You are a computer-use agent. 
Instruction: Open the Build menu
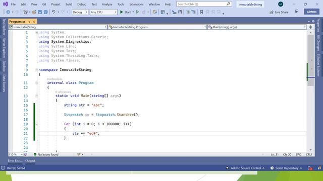coord(69,4)
